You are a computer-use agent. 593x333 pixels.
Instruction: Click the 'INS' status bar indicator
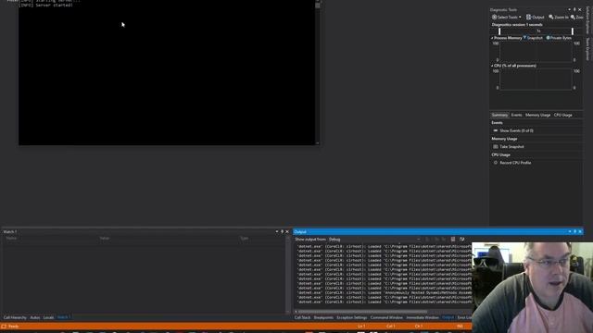click(460, 327)
